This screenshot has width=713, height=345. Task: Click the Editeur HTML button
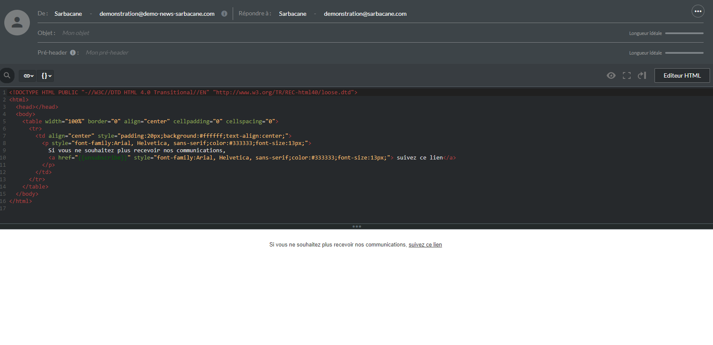click(x=682, y=75)
